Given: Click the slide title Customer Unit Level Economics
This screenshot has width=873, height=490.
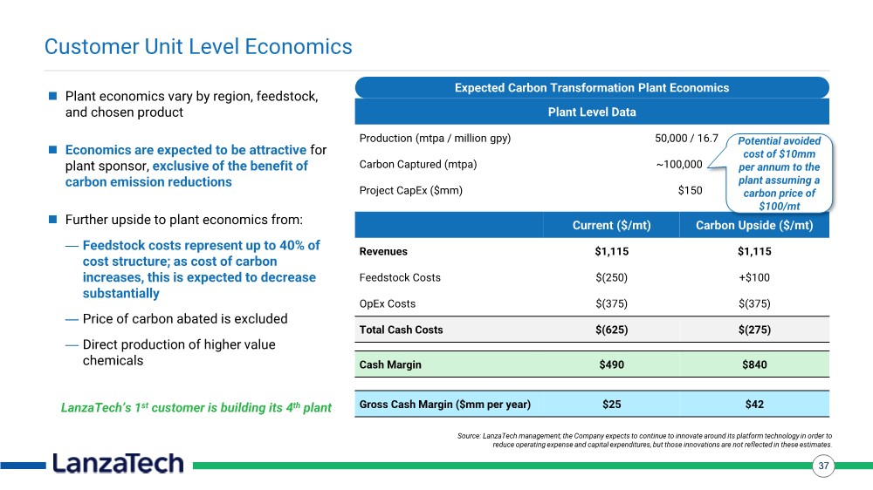Looking at the screenshot, I should click(198, 47).
